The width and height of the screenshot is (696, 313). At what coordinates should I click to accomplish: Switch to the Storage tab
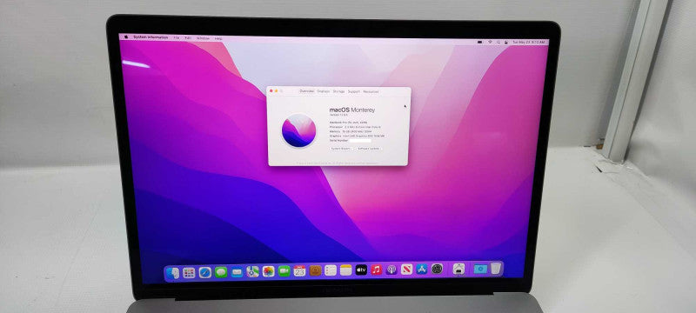pyautogui.click(x=338, y=91)
